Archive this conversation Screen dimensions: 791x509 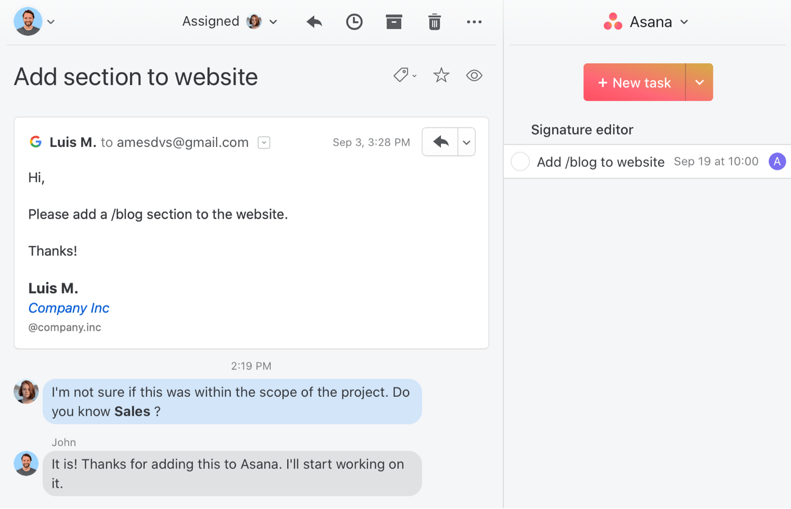tap(394, 22)
